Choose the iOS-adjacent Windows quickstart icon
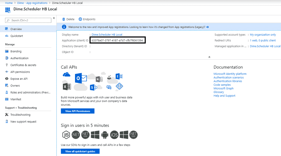 [x=124, y=135]
